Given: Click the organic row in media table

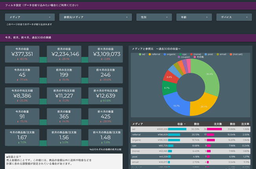Looking at the screenshot, I should click(191, 140).
